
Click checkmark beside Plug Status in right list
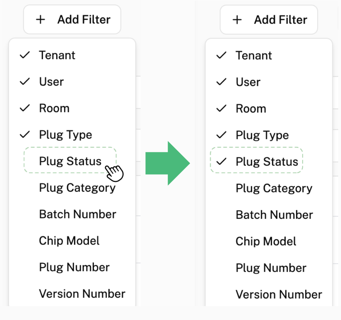pyautogui.click(x=221, y=162)
